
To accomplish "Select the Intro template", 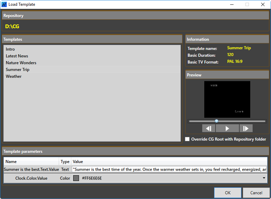I will 92,49.
